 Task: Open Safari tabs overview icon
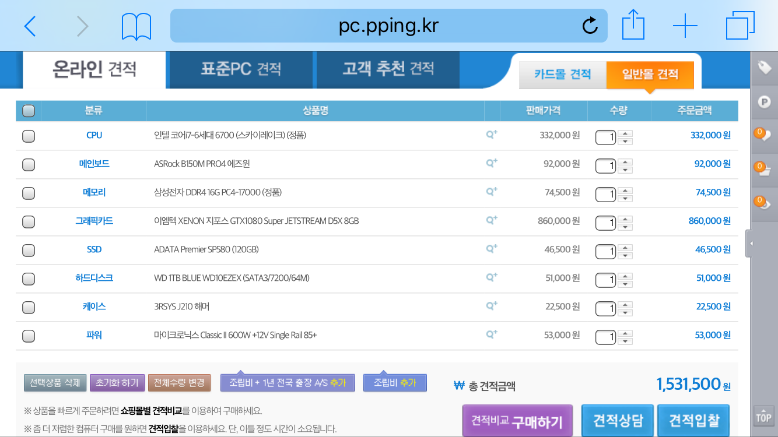(740, 26)
